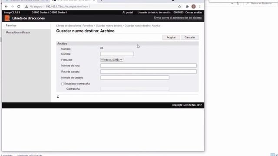The width and height of the screenshot is (278, 156).
Task: Click the Aceptar button
Action: [171, 37]
